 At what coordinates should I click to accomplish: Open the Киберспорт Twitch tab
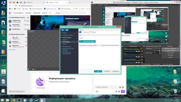(37, 13)
